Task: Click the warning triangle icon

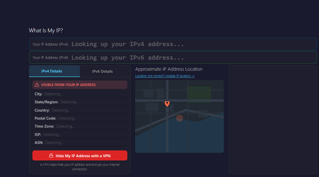Action: coord(37,85)
